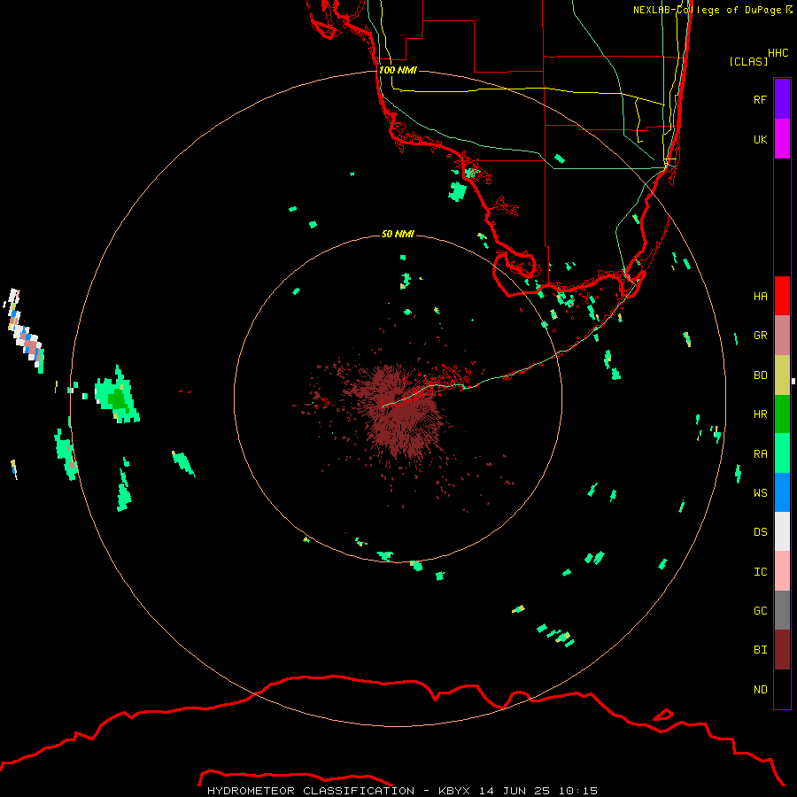The height and width of the screenshot is (797, 797).
Task: Click the GC legend label
Action: 760,611
